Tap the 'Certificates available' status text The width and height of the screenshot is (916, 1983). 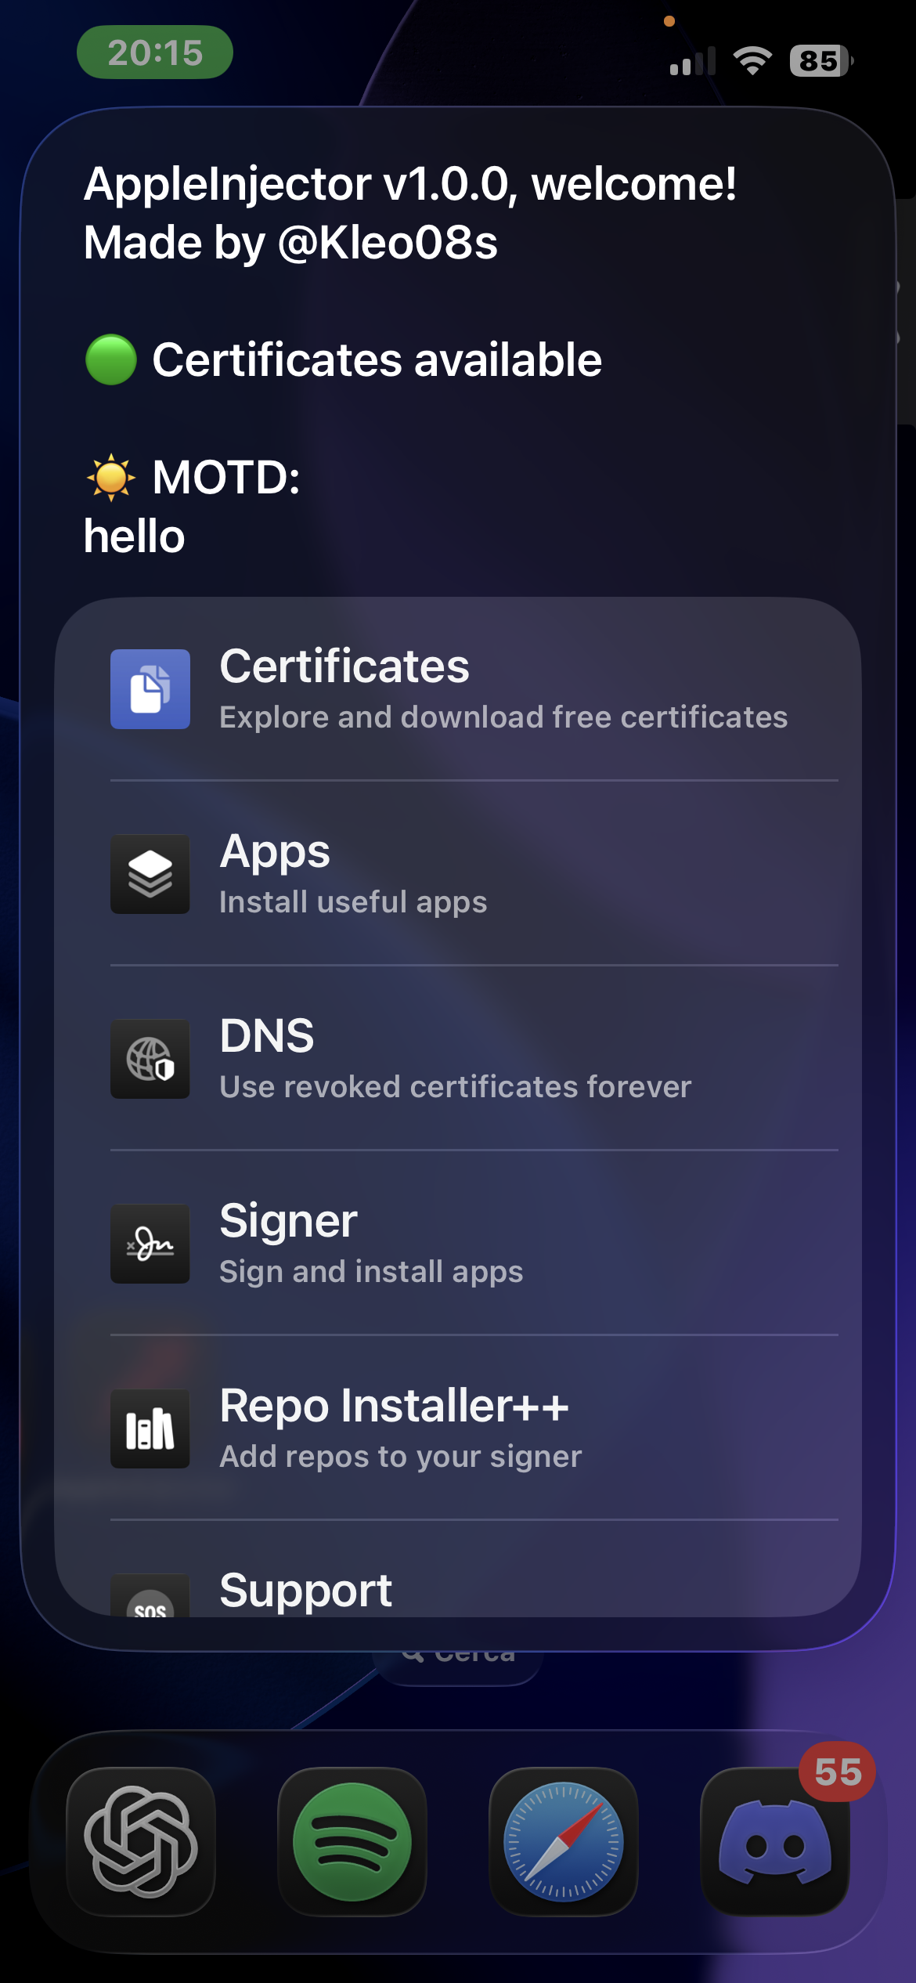pos(377,360)
